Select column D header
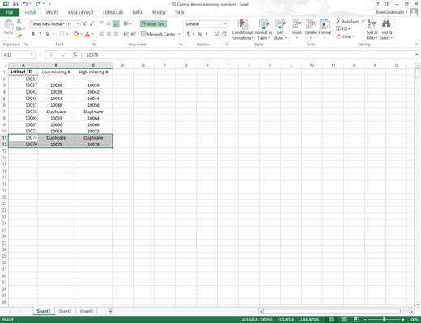Image resolution: width=421 pixels, height=323 pixels. click(122, 65)
